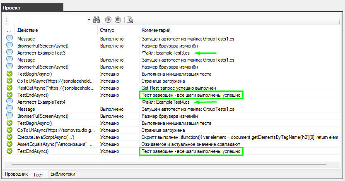Image resolution: width=345 pixels, height=181 pixels.
Task: Click speech bubble icon of Автотест ExampleTest3
Action: point(10,53)
